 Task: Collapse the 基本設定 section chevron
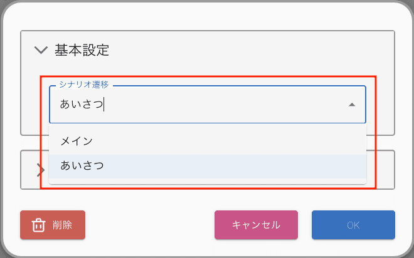[x=41, y=50]
